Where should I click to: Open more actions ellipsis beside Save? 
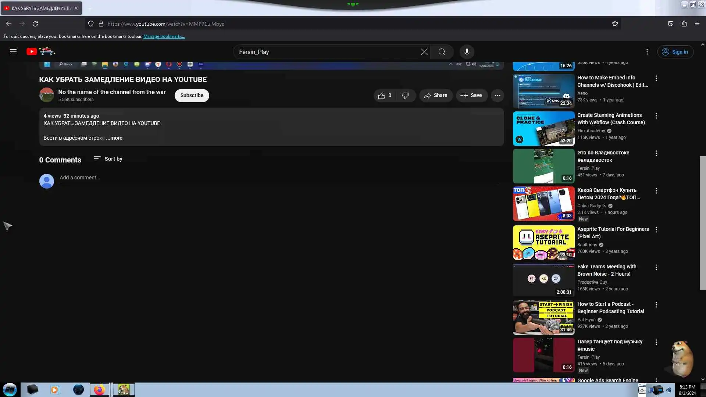(x=498, y=96)
